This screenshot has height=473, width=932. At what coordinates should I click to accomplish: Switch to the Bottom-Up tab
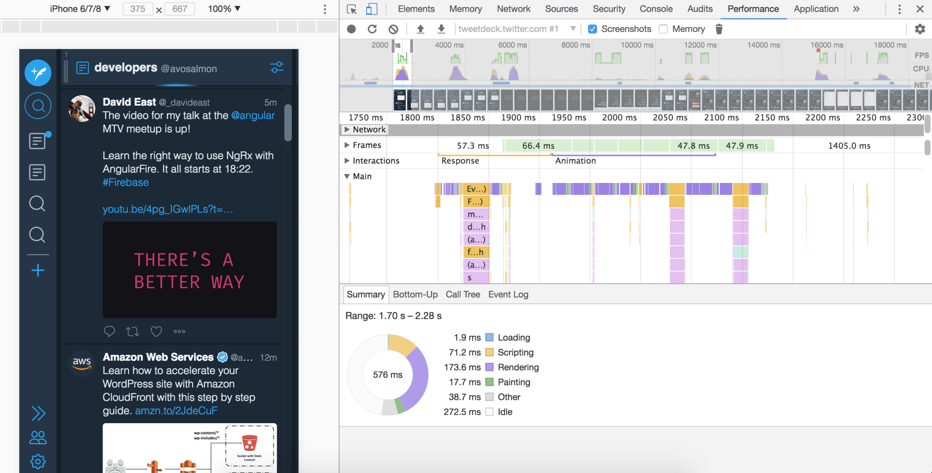tap(415, 294)
